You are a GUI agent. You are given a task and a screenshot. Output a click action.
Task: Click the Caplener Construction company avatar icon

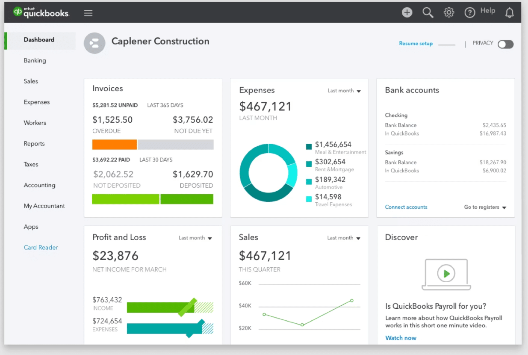point(94,43)
